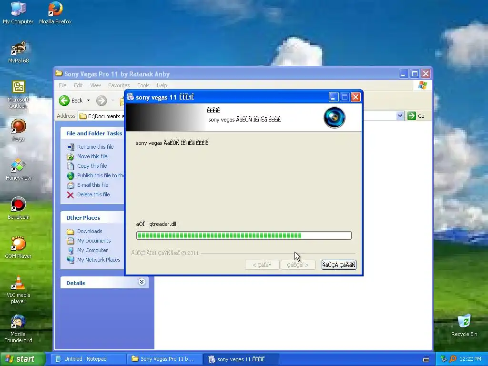The width and height of the screenshot is (488, 366).
Task: Minimize the sony vegas 11 installer window
Action: [x=333, y=97]
